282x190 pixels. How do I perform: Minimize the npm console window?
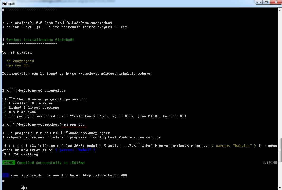tap(259, 2)
